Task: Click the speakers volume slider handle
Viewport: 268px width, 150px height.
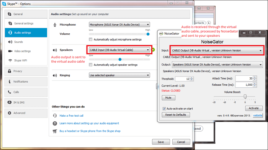Action: pyautogui.click(x=120, y=59)
